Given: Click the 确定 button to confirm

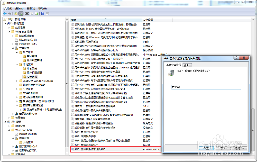Looking at the screenshot, I should tap(206, 148).
